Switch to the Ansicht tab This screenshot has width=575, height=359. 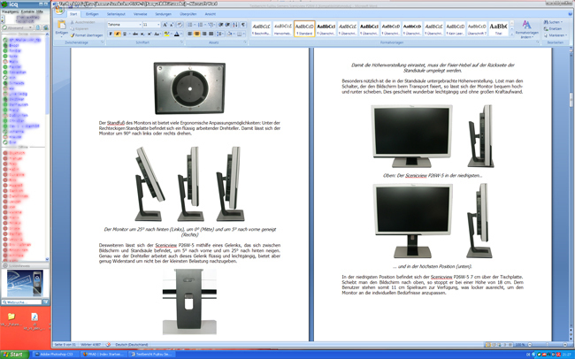[x=211, y=14]
